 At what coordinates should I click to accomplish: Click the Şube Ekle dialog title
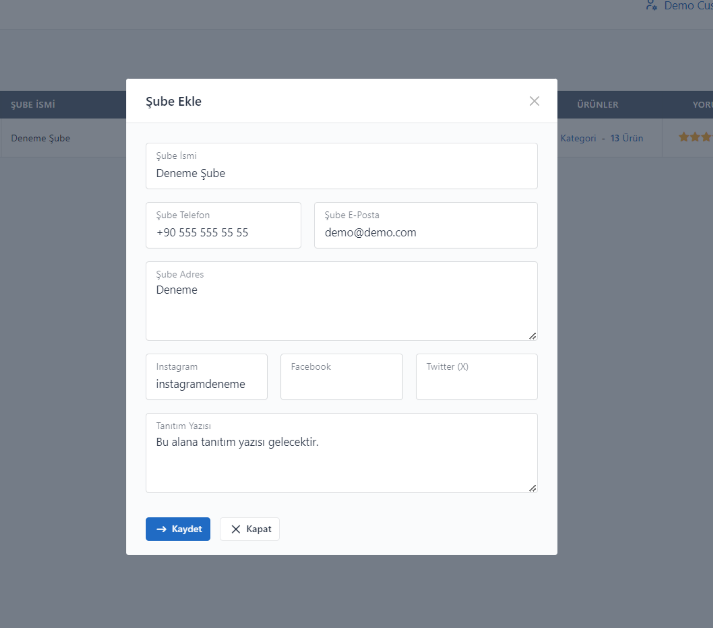pyautogui.click(x=174, y=101)
